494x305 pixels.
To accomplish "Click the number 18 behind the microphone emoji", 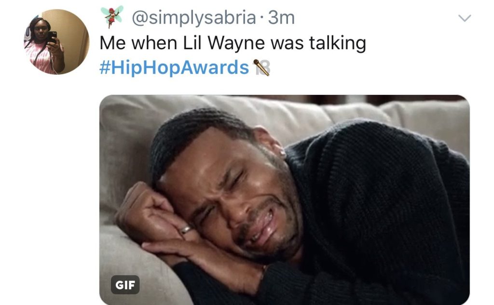I will point(264,67).
